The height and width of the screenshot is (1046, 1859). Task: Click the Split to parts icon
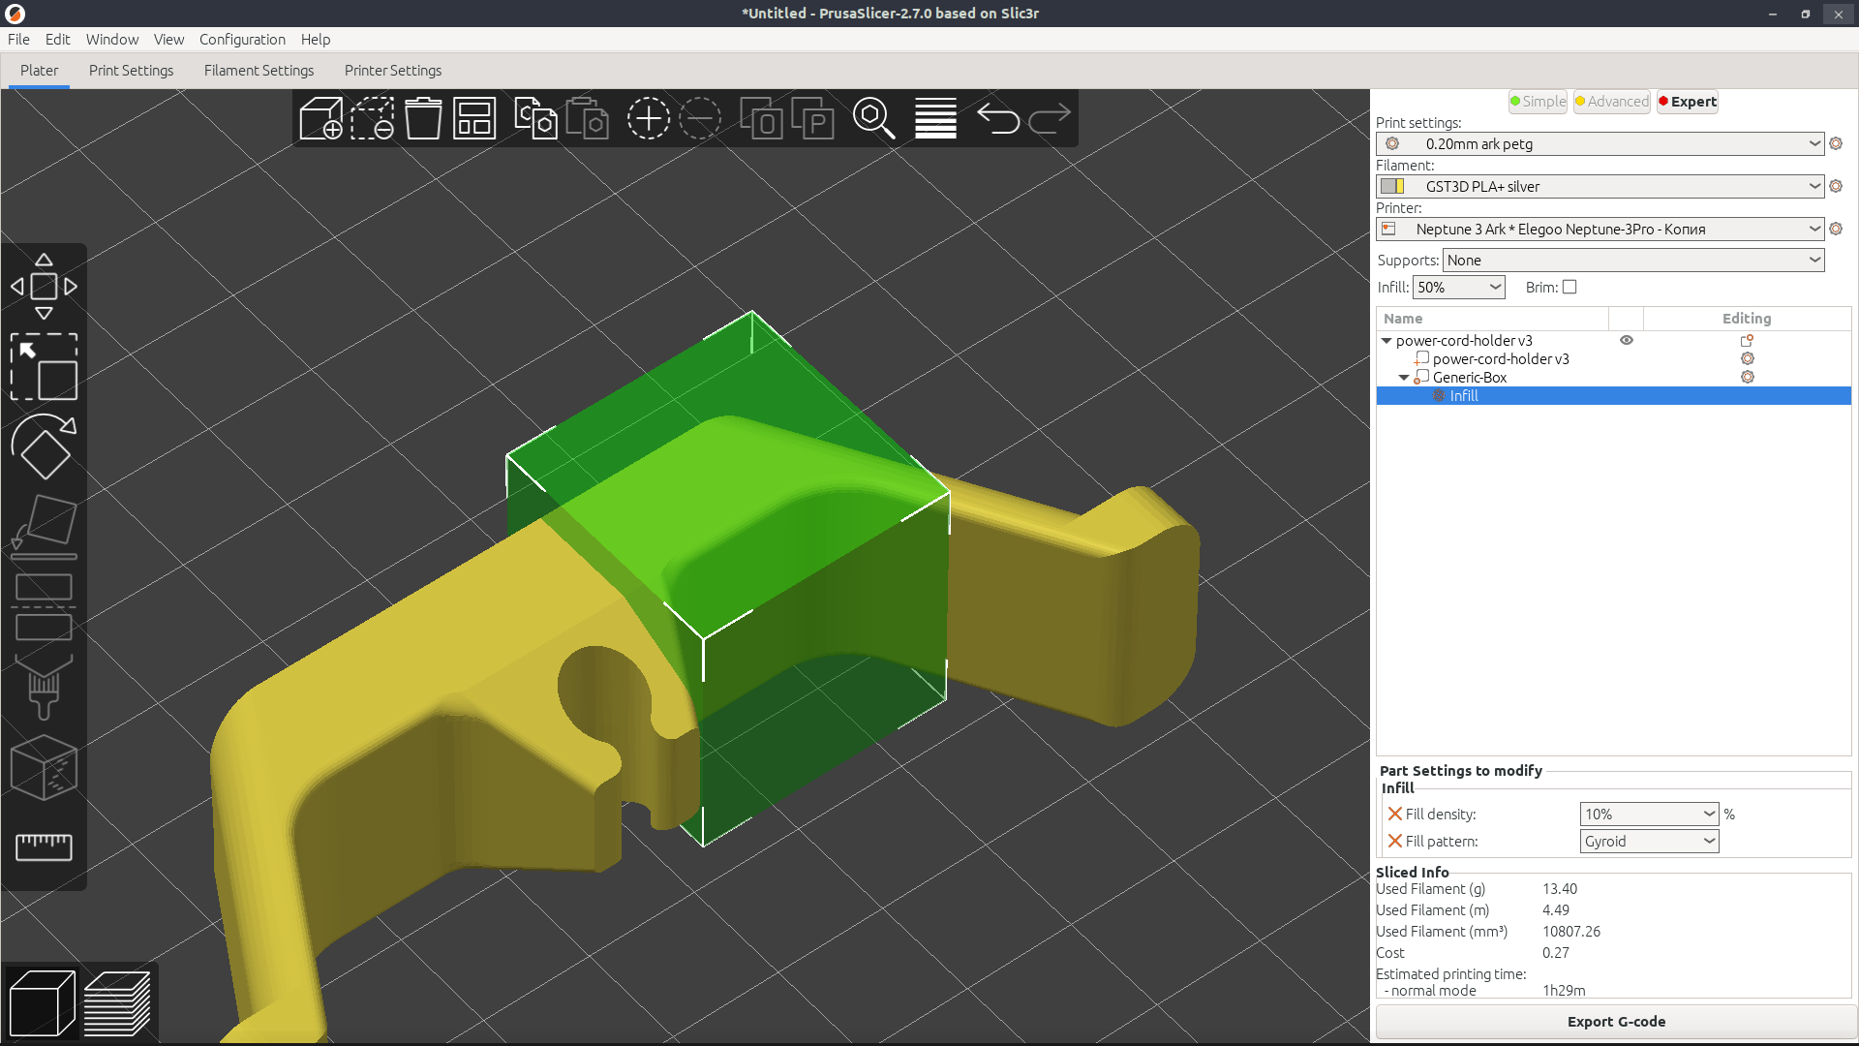[x=813, y=118]
